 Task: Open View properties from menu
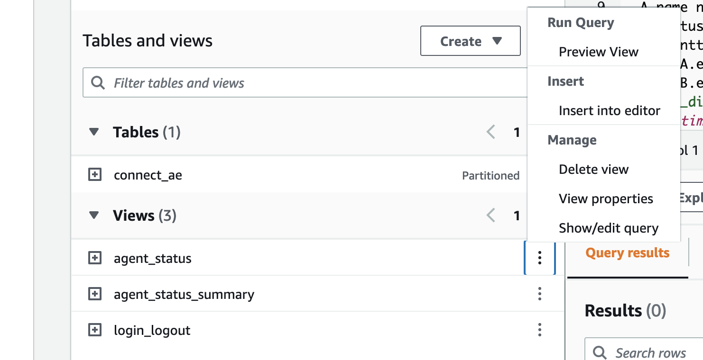click(x=606, y=199)
